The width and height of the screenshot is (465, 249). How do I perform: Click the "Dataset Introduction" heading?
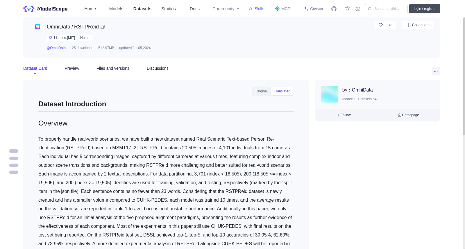click(72, 104)
